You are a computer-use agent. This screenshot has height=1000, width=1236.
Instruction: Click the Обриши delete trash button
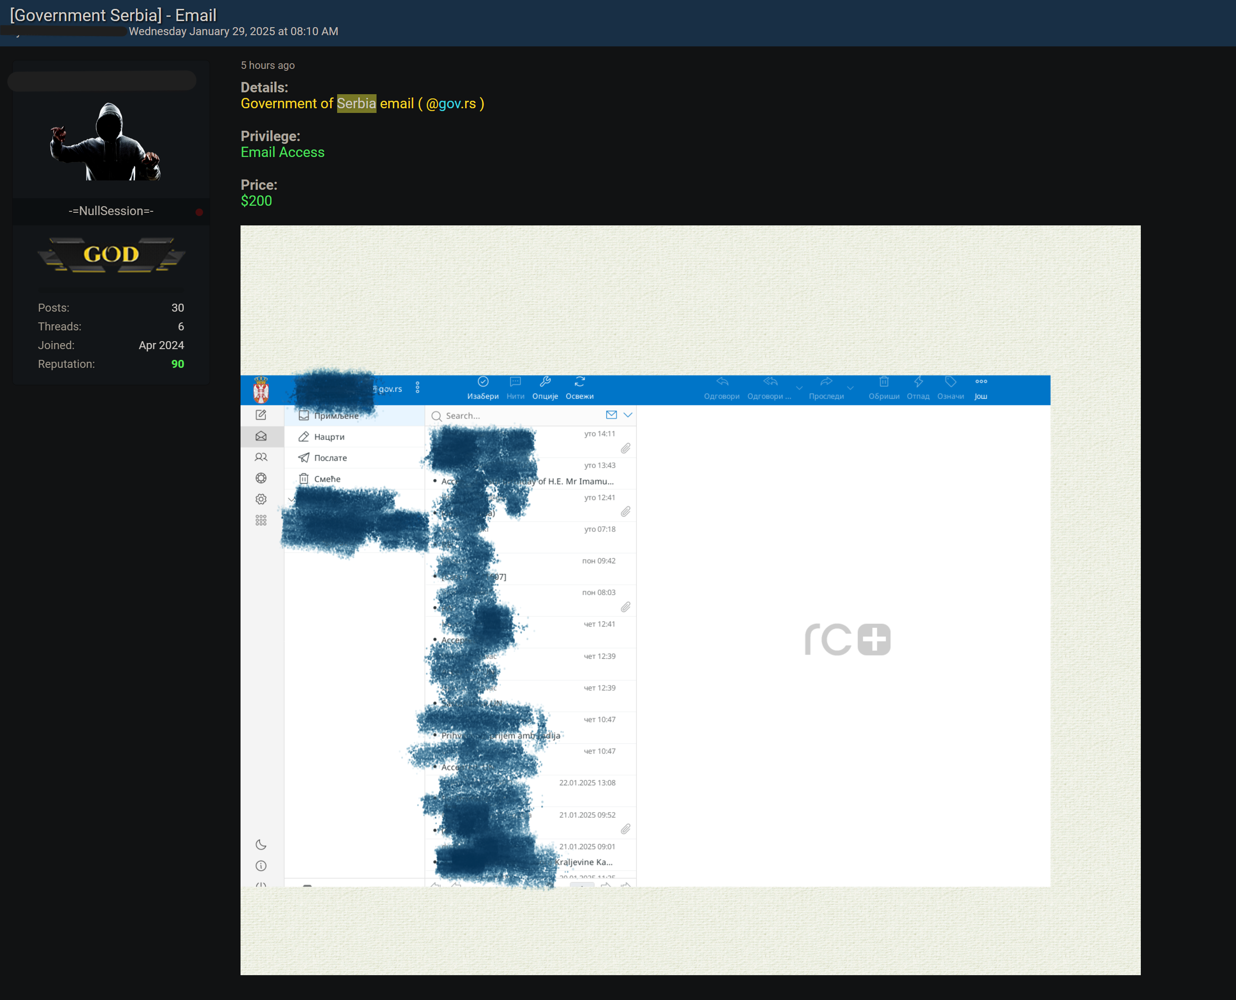pos(884,388)
